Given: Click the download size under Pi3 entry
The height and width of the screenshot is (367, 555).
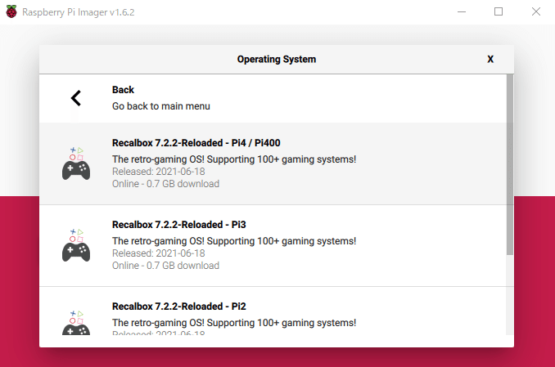Looking at the screenshot, I should point(165,266).
